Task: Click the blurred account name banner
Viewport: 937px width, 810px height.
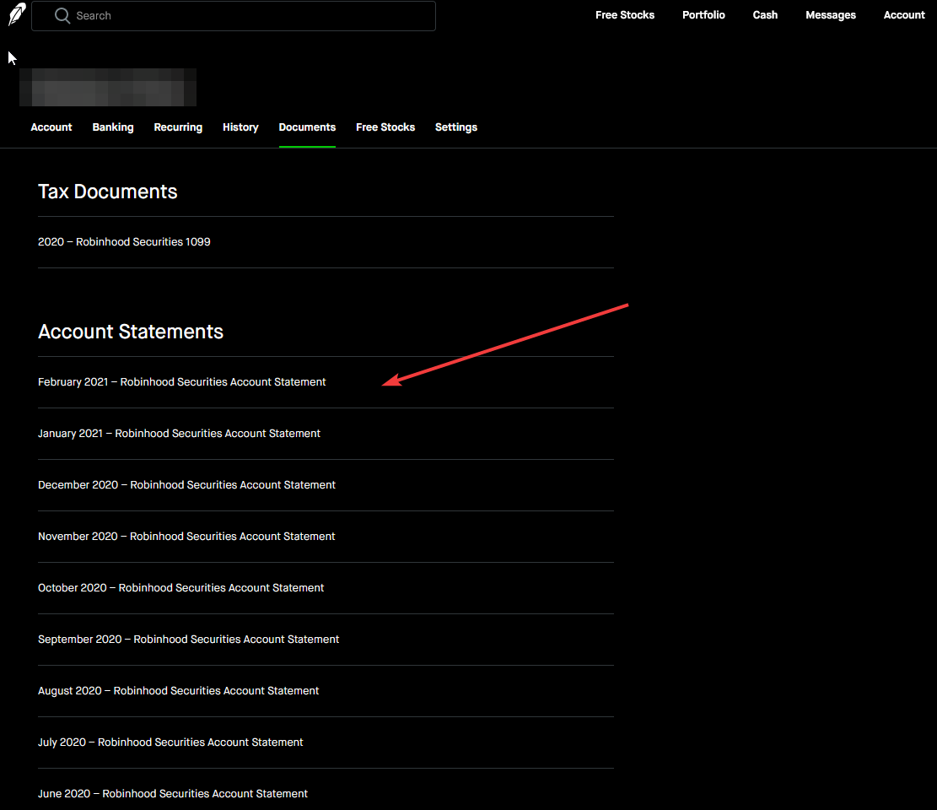Action: tap(108, 87)
